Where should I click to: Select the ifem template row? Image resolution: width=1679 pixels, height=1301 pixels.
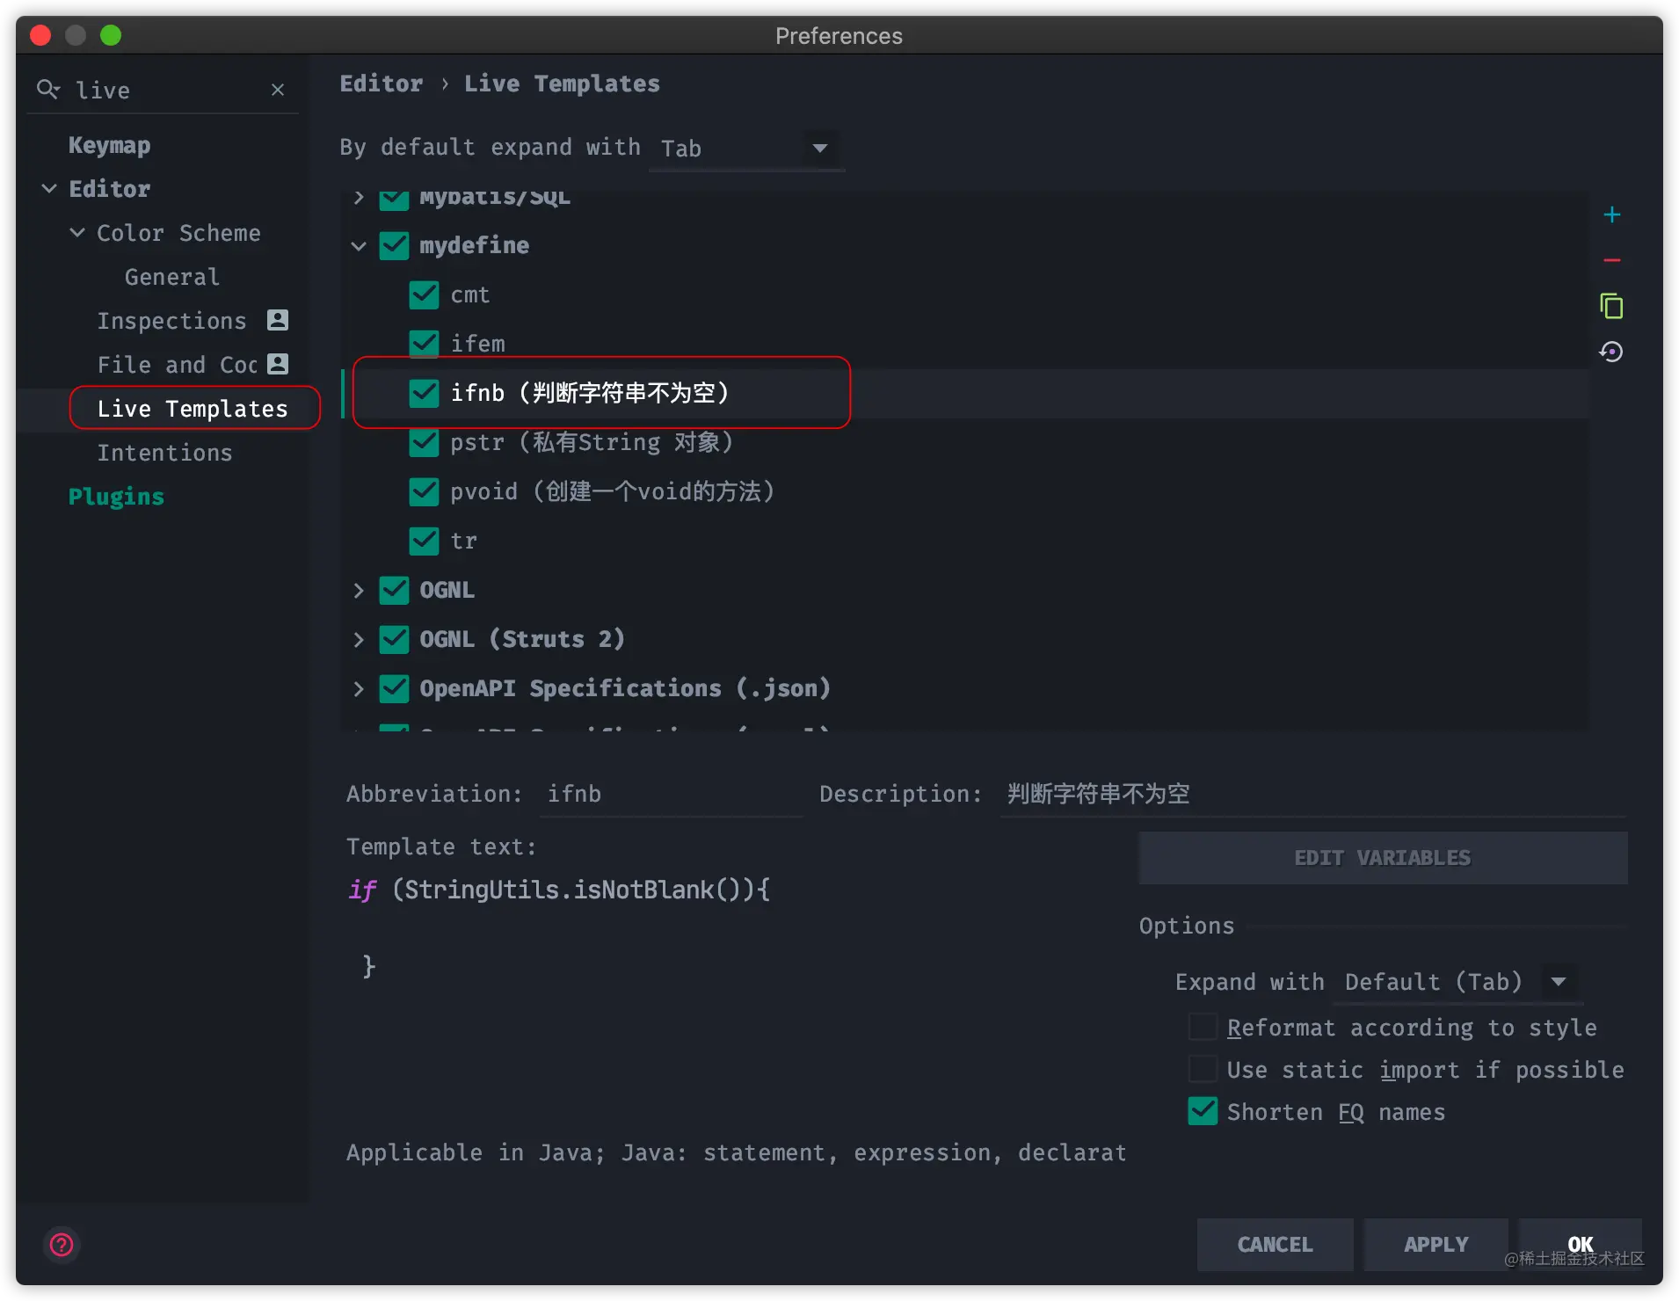point(965,344)
